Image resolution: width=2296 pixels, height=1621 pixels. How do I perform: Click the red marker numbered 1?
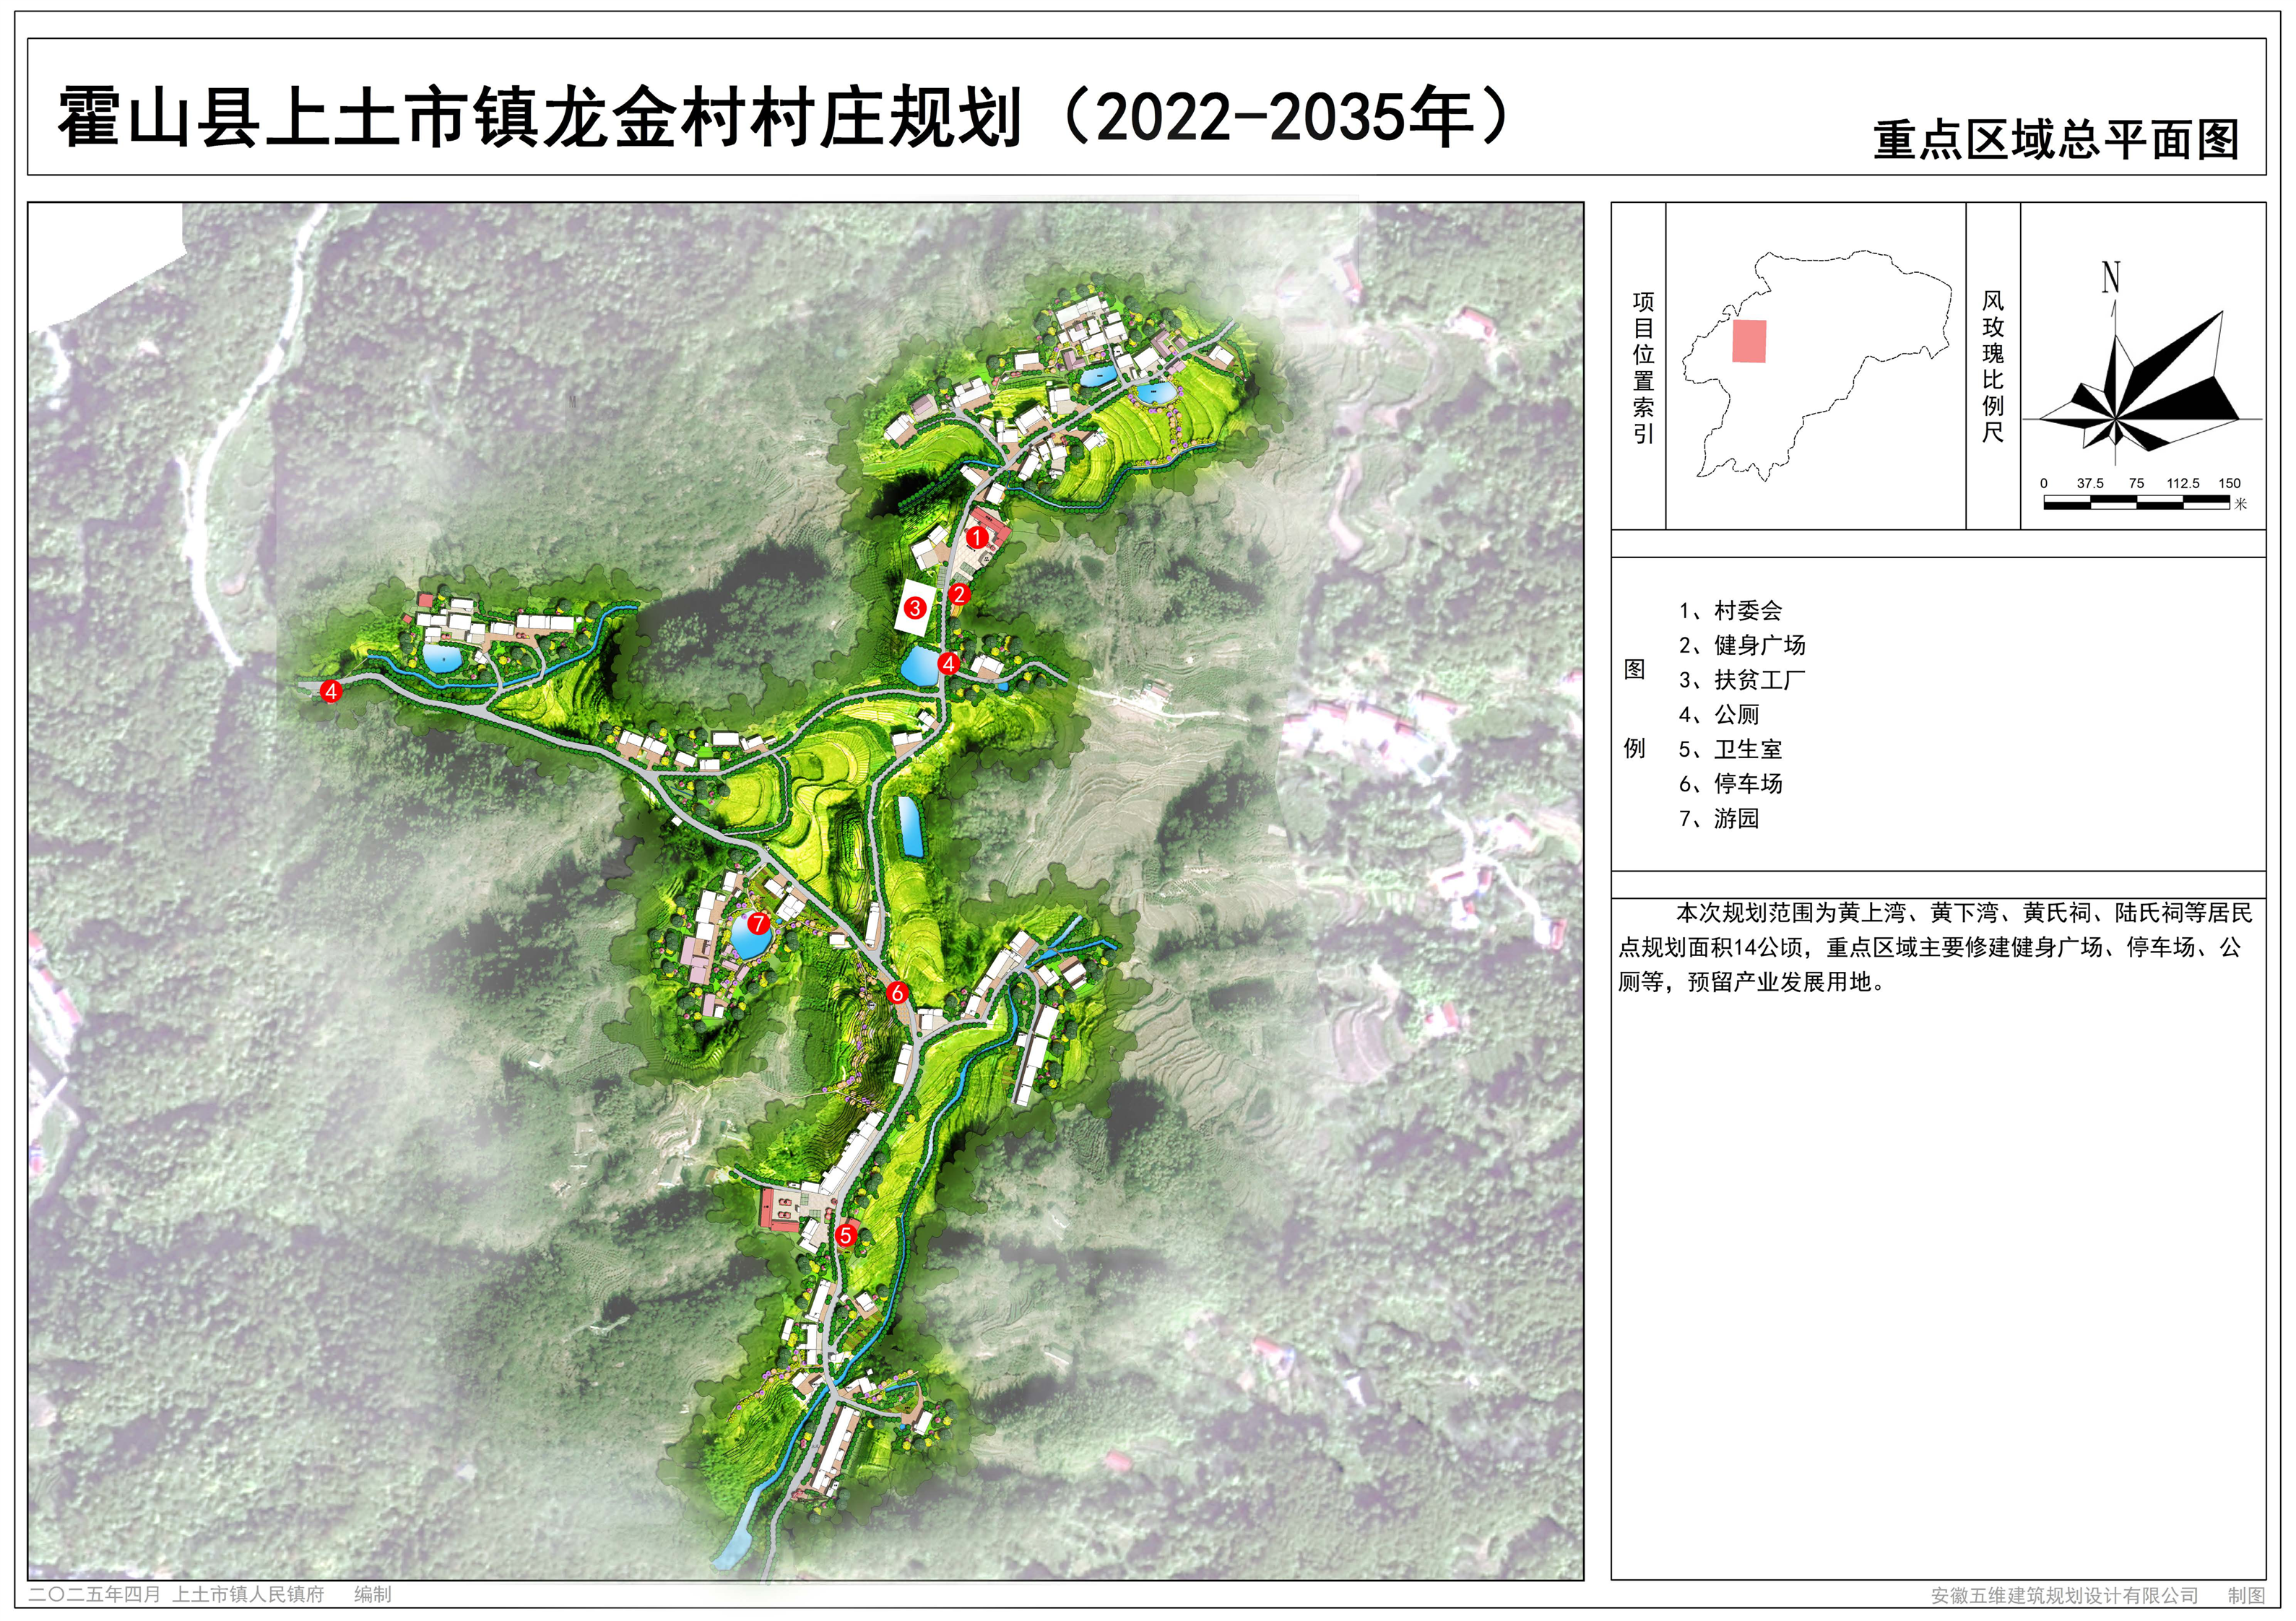[977, 537]
